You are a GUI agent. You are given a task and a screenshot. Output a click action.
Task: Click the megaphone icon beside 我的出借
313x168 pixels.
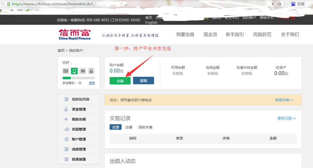tap(66, 119)
